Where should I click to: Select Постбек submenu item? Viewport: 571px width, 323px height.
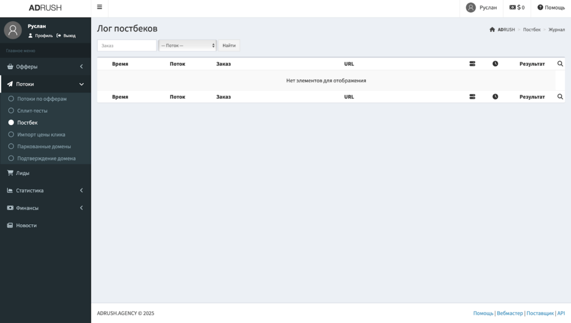tap(27, 123)
